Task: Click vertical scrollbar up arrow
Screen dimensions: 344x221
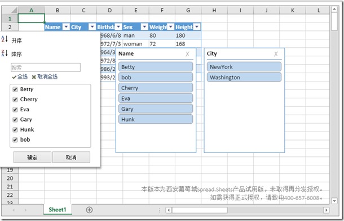Action: [x=334, y=9]
